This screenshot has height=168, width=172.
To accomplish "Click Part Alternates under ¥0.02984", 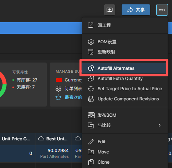I will click(54, 156).
